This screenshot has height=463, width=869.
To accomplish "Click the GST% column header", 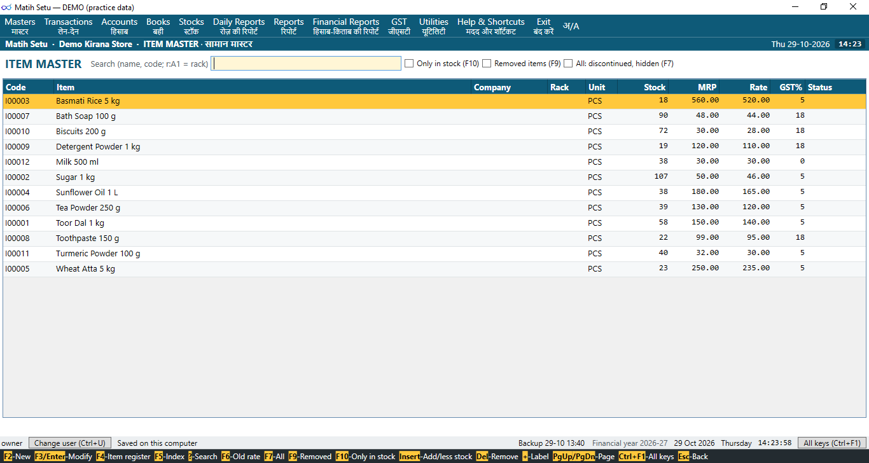I will click(788, 87).
